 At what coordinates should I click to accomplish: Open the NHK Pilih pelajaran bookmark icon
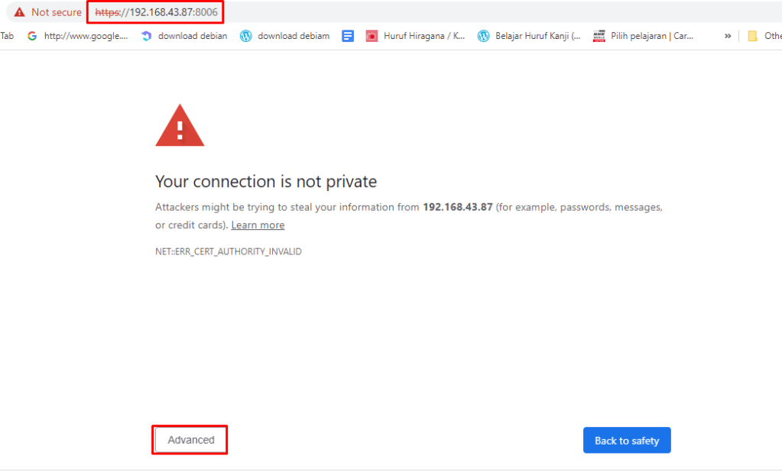tap(599, 36)
